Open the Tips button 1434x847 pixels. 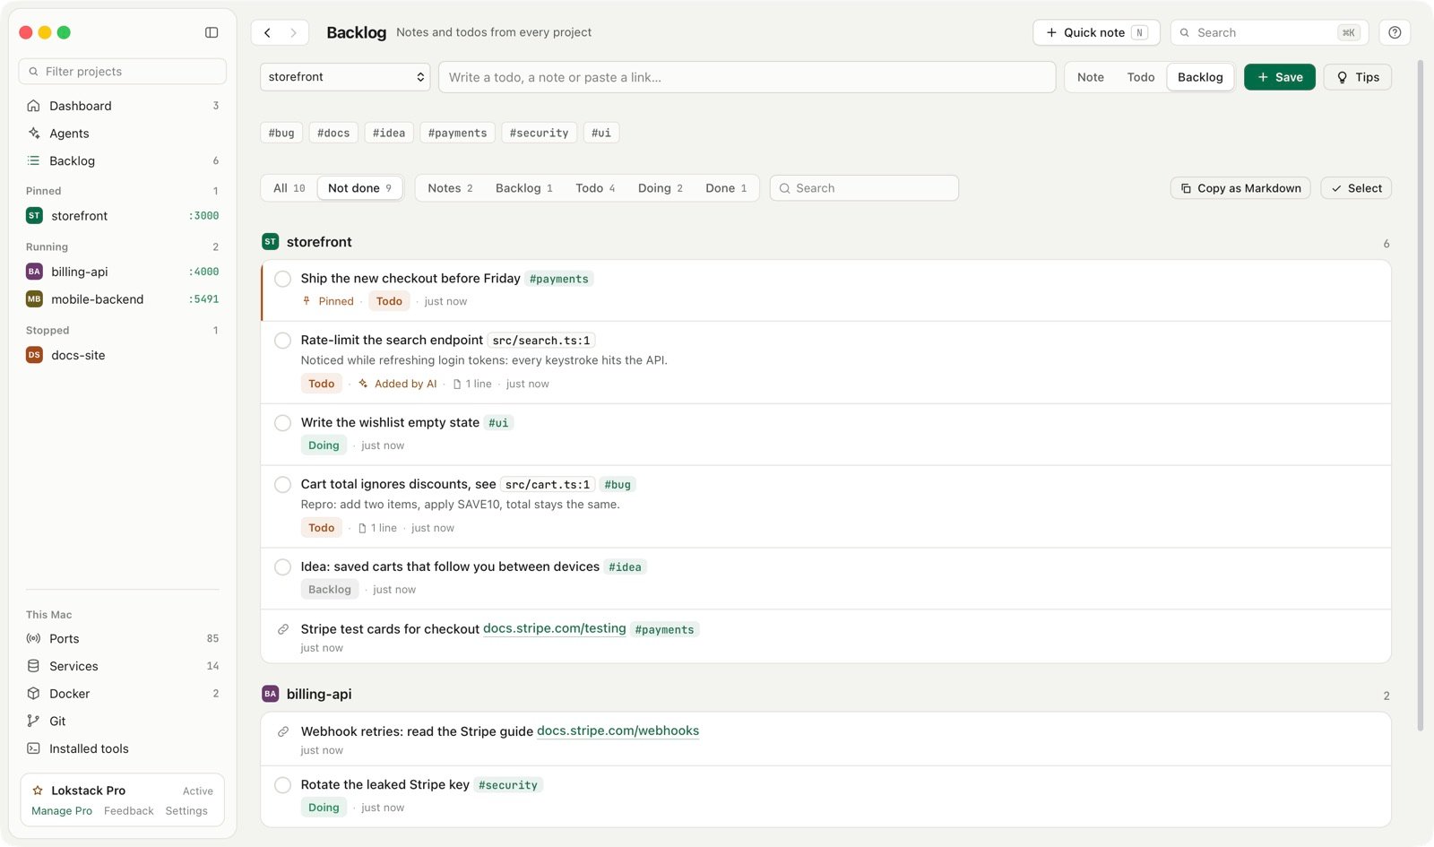pyautogui.click(x=1358, y=77)
